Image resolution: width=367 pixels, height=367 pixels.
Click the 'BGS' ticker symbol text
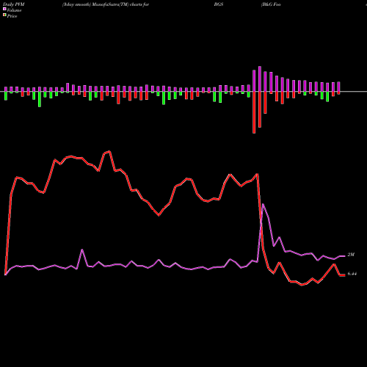219,4
